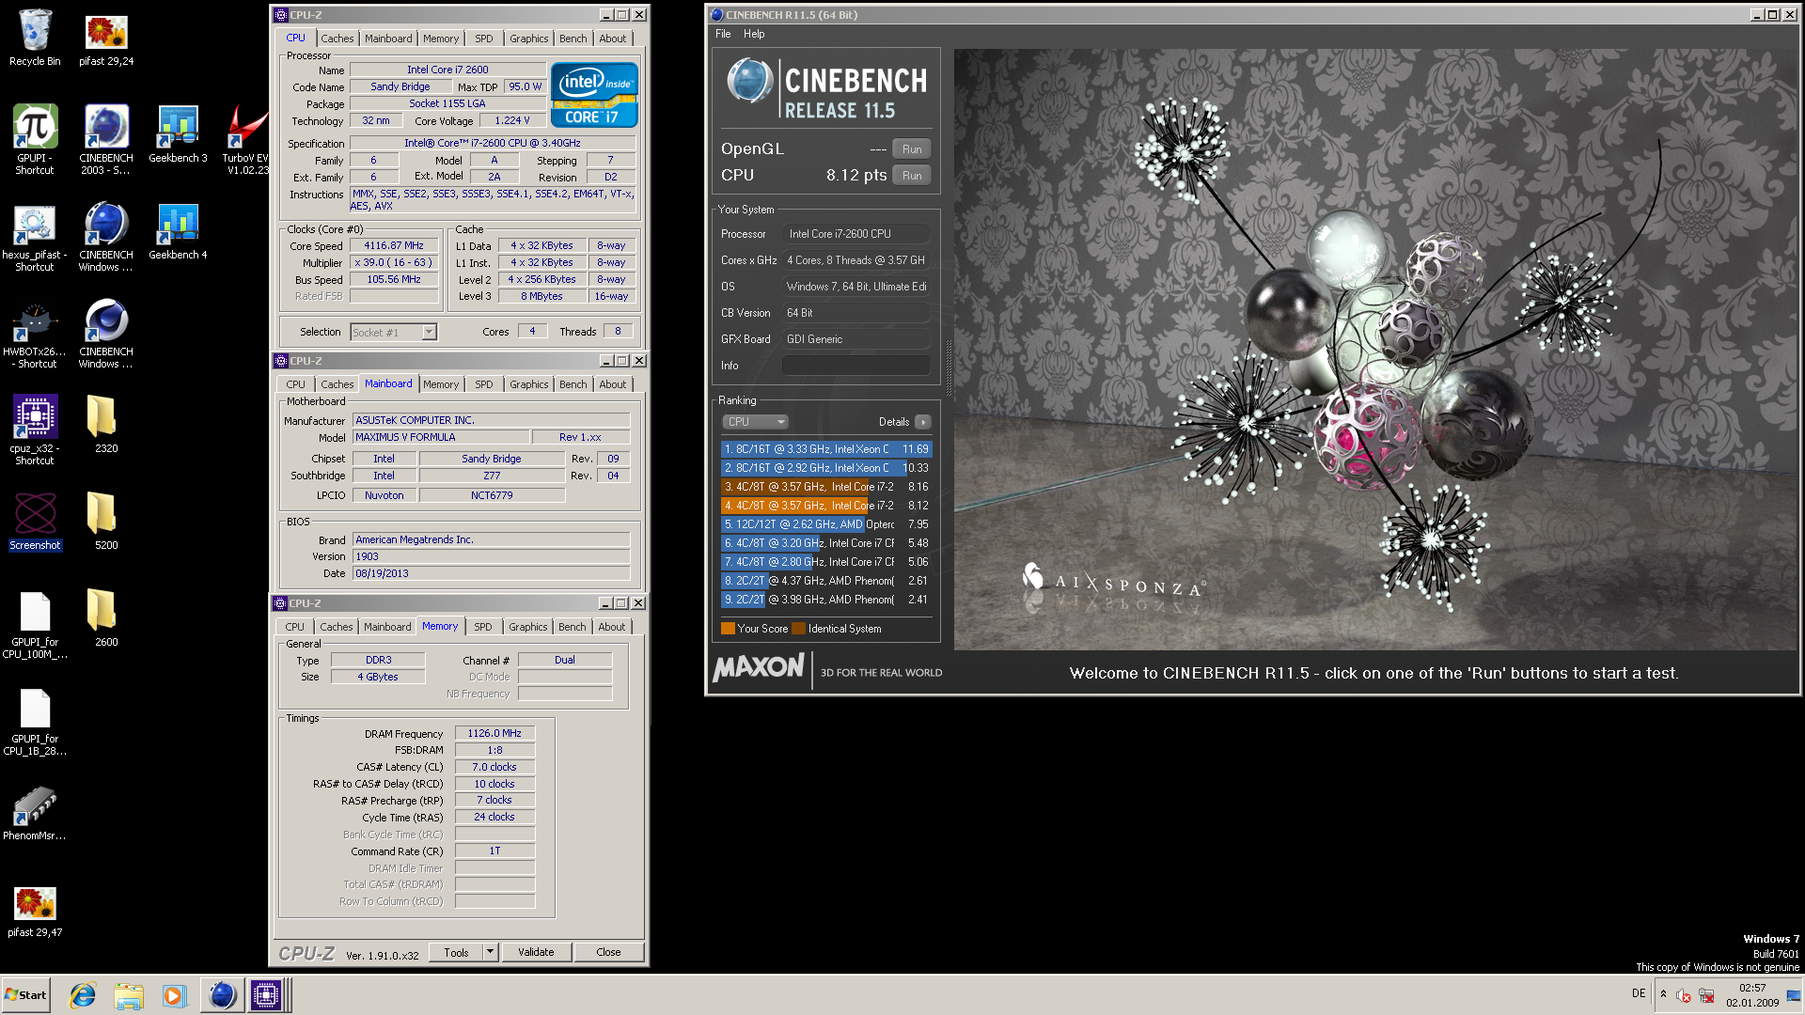Click the DE language indicator

(x=1639, y=993)
